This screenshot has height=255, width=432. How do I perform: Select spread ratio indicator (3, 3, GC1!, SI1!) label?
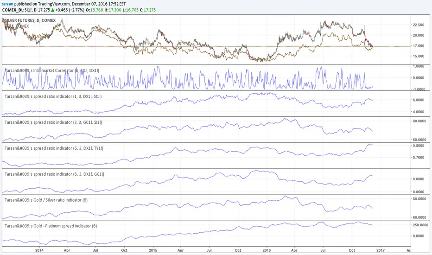coord(53,122)
